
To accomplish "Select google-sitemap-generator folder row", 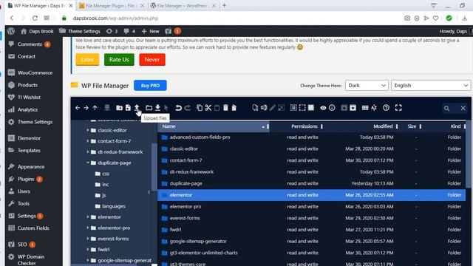I will tap(311, 242).
